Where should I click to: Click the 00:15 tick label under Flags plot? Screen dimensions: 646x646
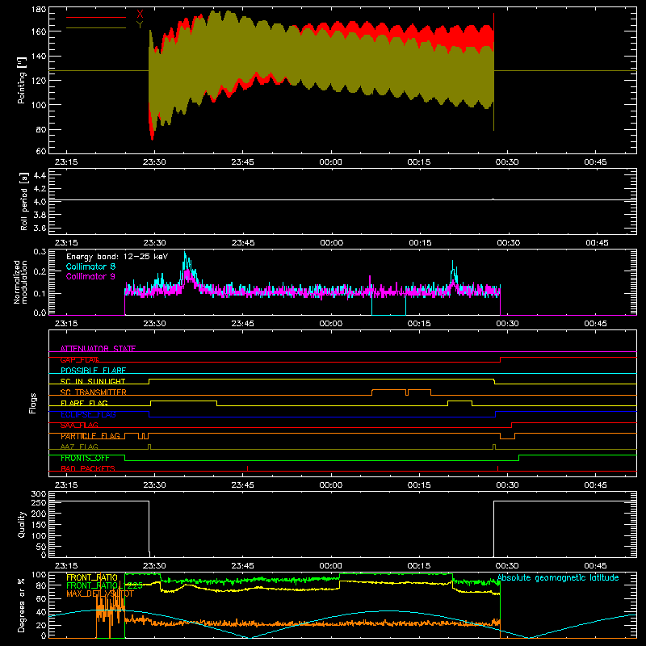click(419, 485)
